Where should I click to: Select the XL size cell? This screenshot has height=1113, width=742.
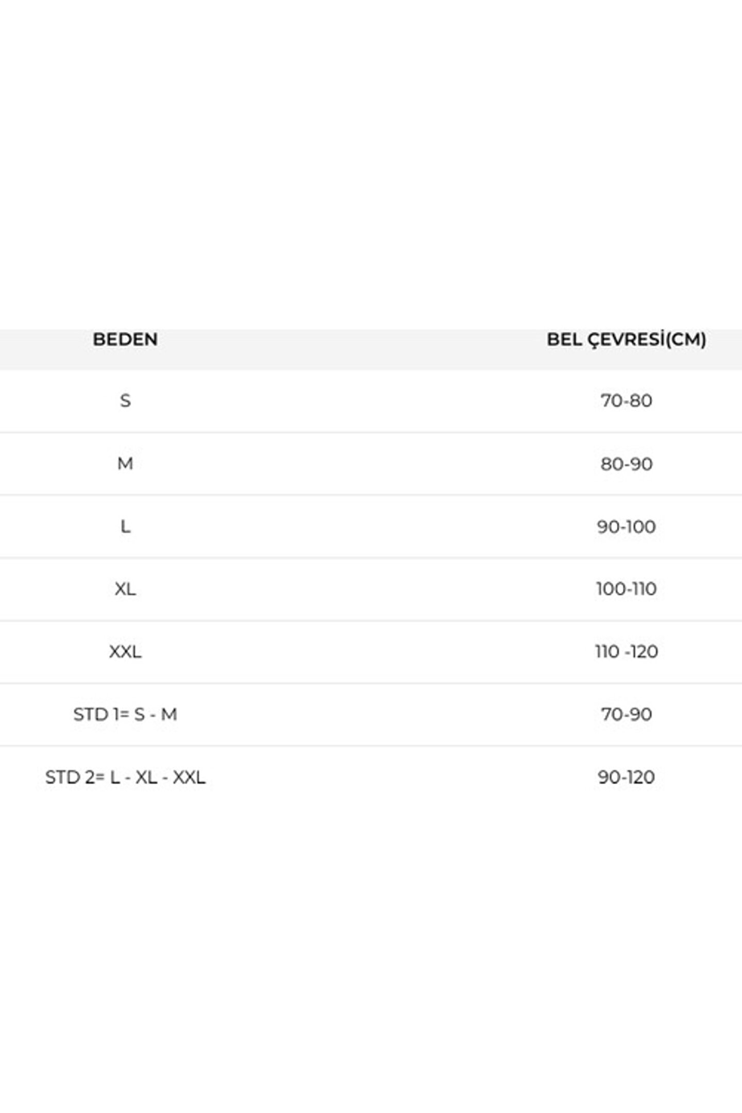[125, 589]
